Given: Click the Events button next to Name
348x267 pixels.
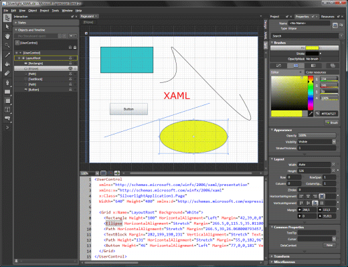Looking at the screenshot, I should [x=341, y=25].
